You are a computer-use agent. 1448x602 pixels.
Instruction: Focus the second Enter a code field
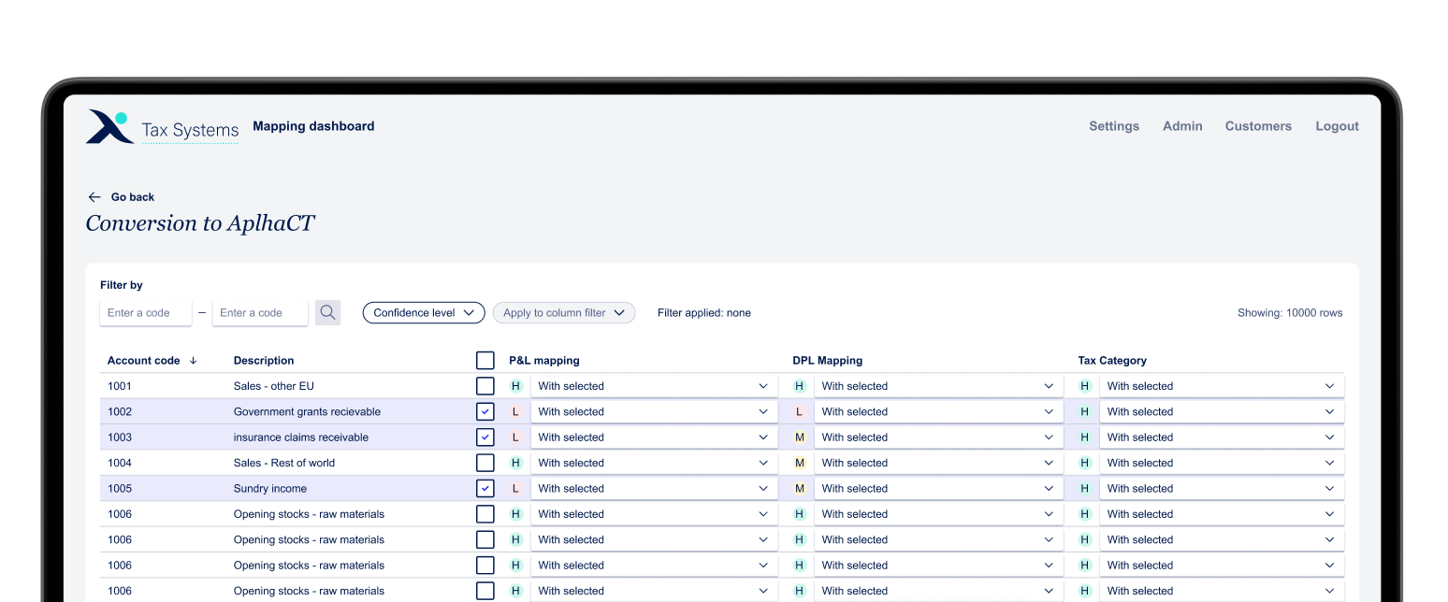[260, 313]
